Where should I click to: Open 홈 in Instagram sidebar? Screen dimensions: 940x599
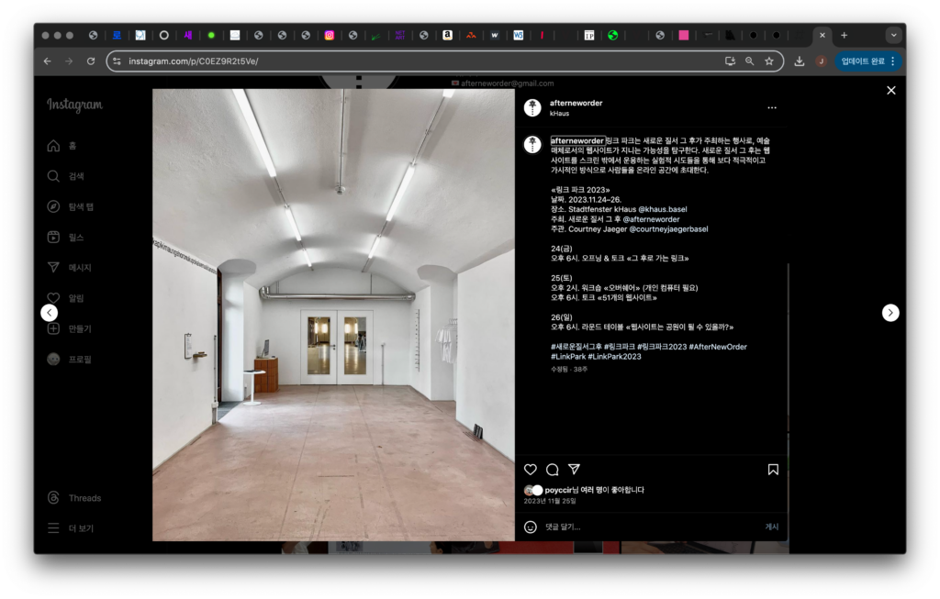click(64, 146)
